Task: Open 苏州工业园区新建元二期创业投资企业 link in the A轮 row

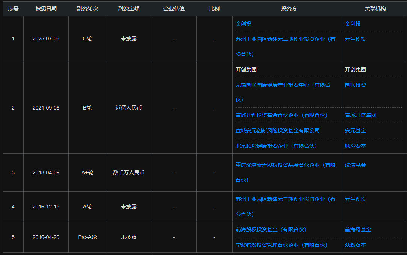Action: [285, 207]
